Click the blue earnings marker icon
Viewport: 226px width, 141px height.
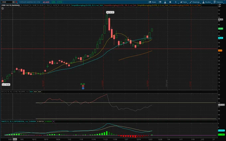pyautogui.click(x=83, y=88)
